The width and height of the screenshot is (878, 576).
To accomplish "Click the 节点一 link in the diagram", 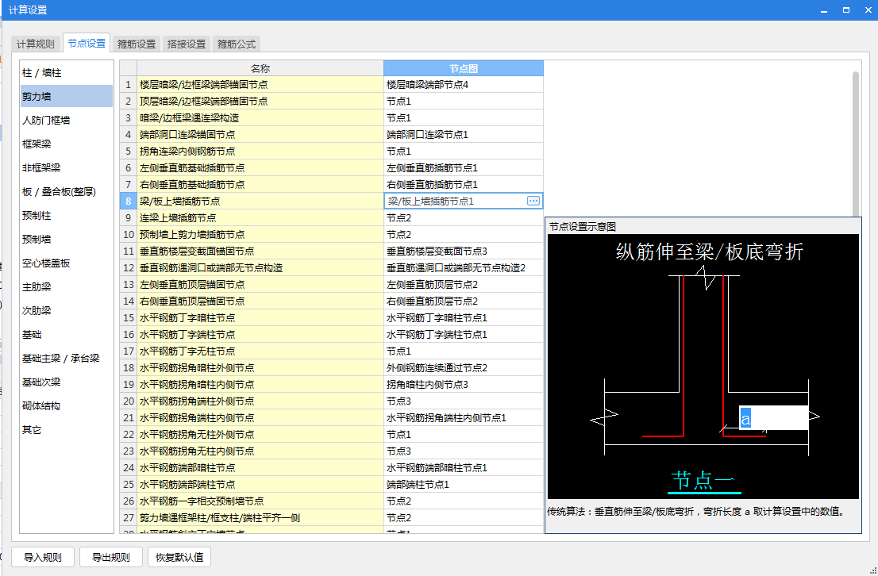I will click(x=703, y=481).
